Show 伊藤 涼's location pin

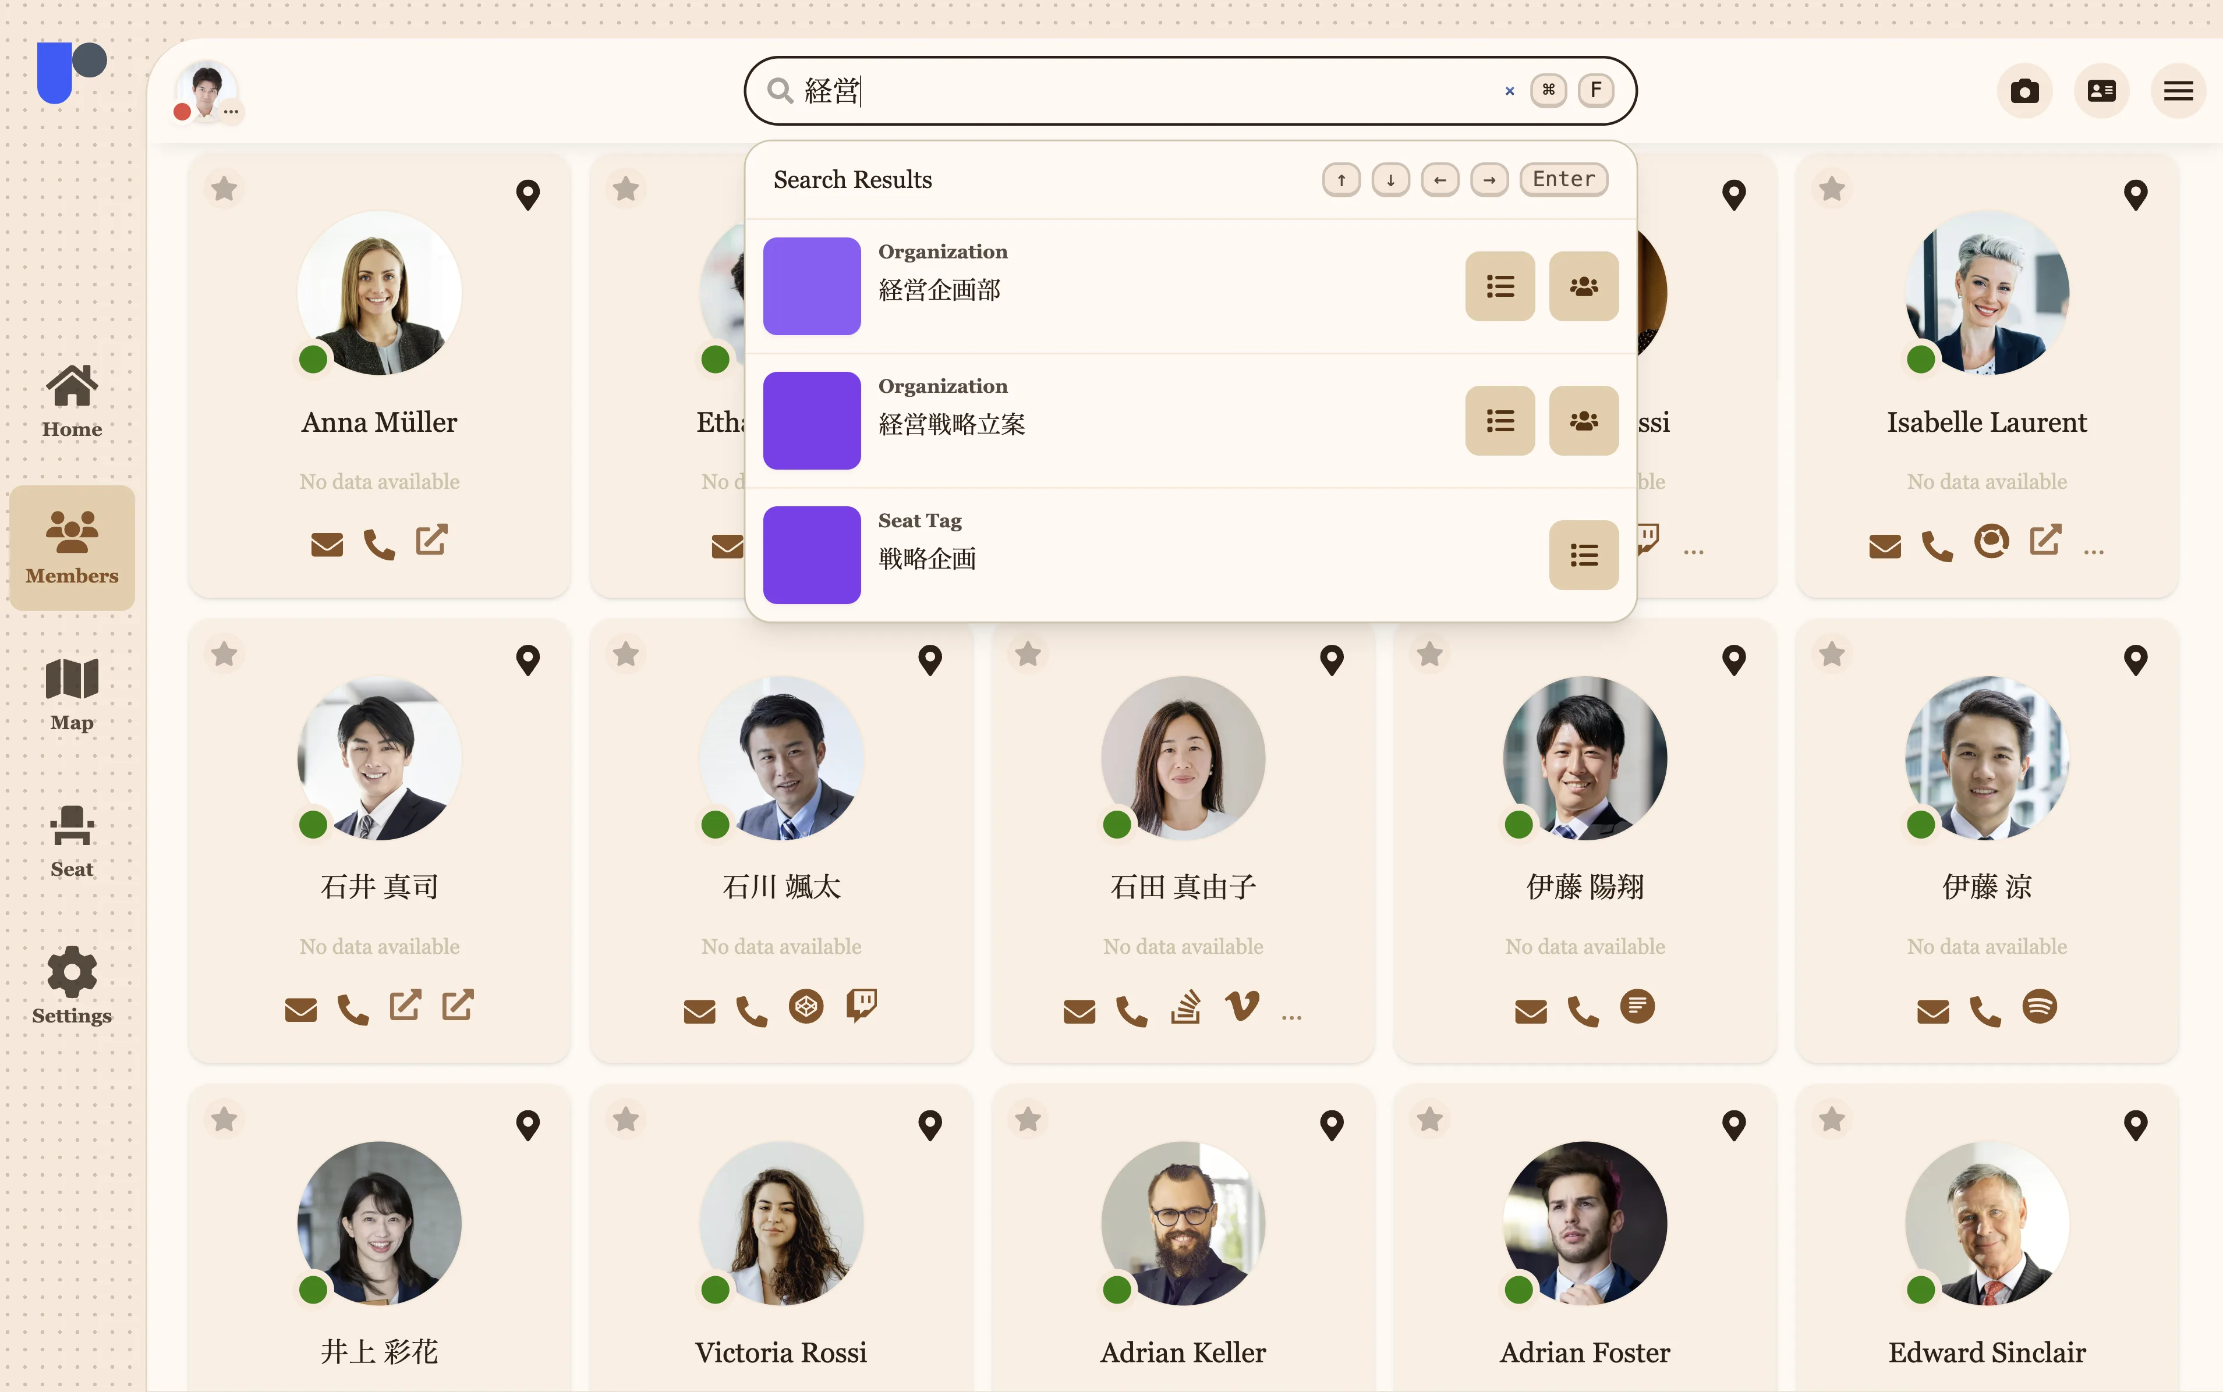coord(2136,660)
